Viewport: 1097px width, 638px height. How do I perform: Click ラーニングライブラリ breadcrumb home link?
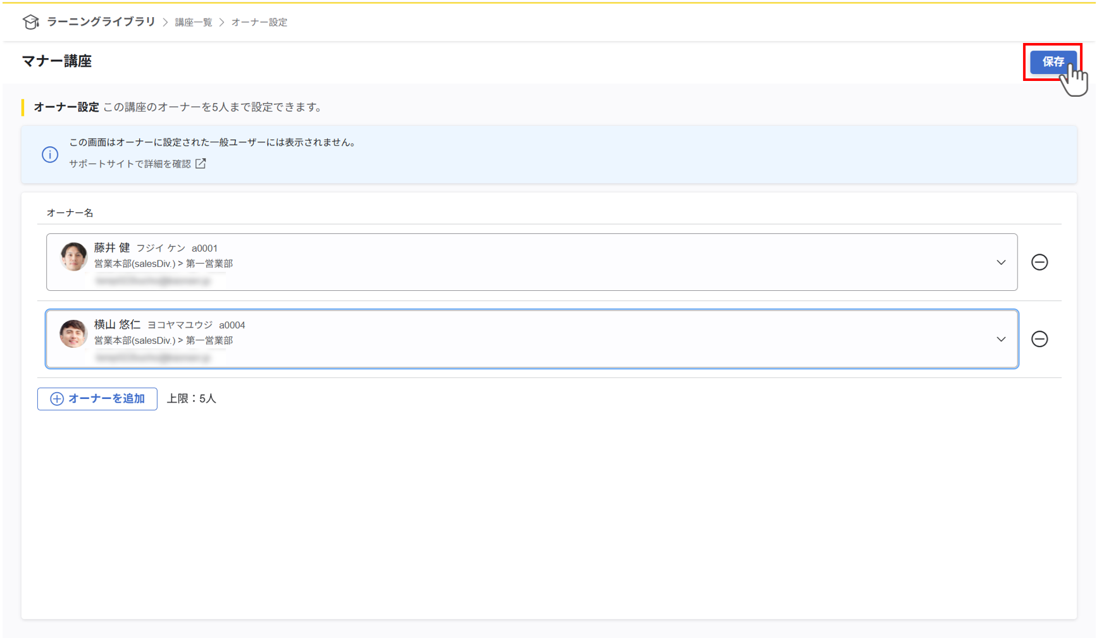(99, 21)
